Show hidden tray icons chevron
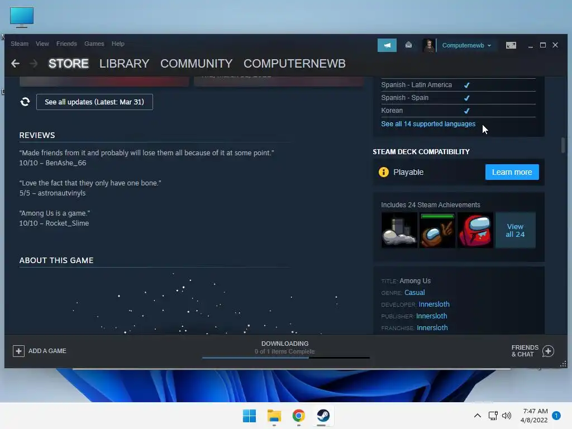572x429 pixels. (x=477, y=416)
